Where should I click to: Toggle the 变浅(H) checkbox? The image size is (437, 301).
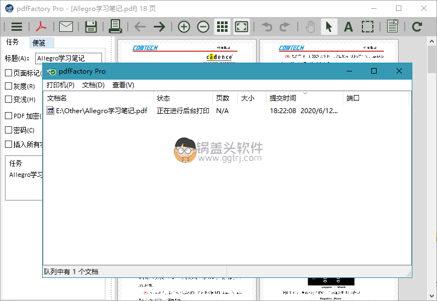9,99
